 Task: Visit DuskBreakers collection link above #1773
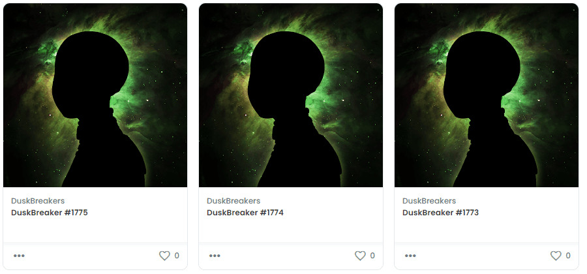429,201
